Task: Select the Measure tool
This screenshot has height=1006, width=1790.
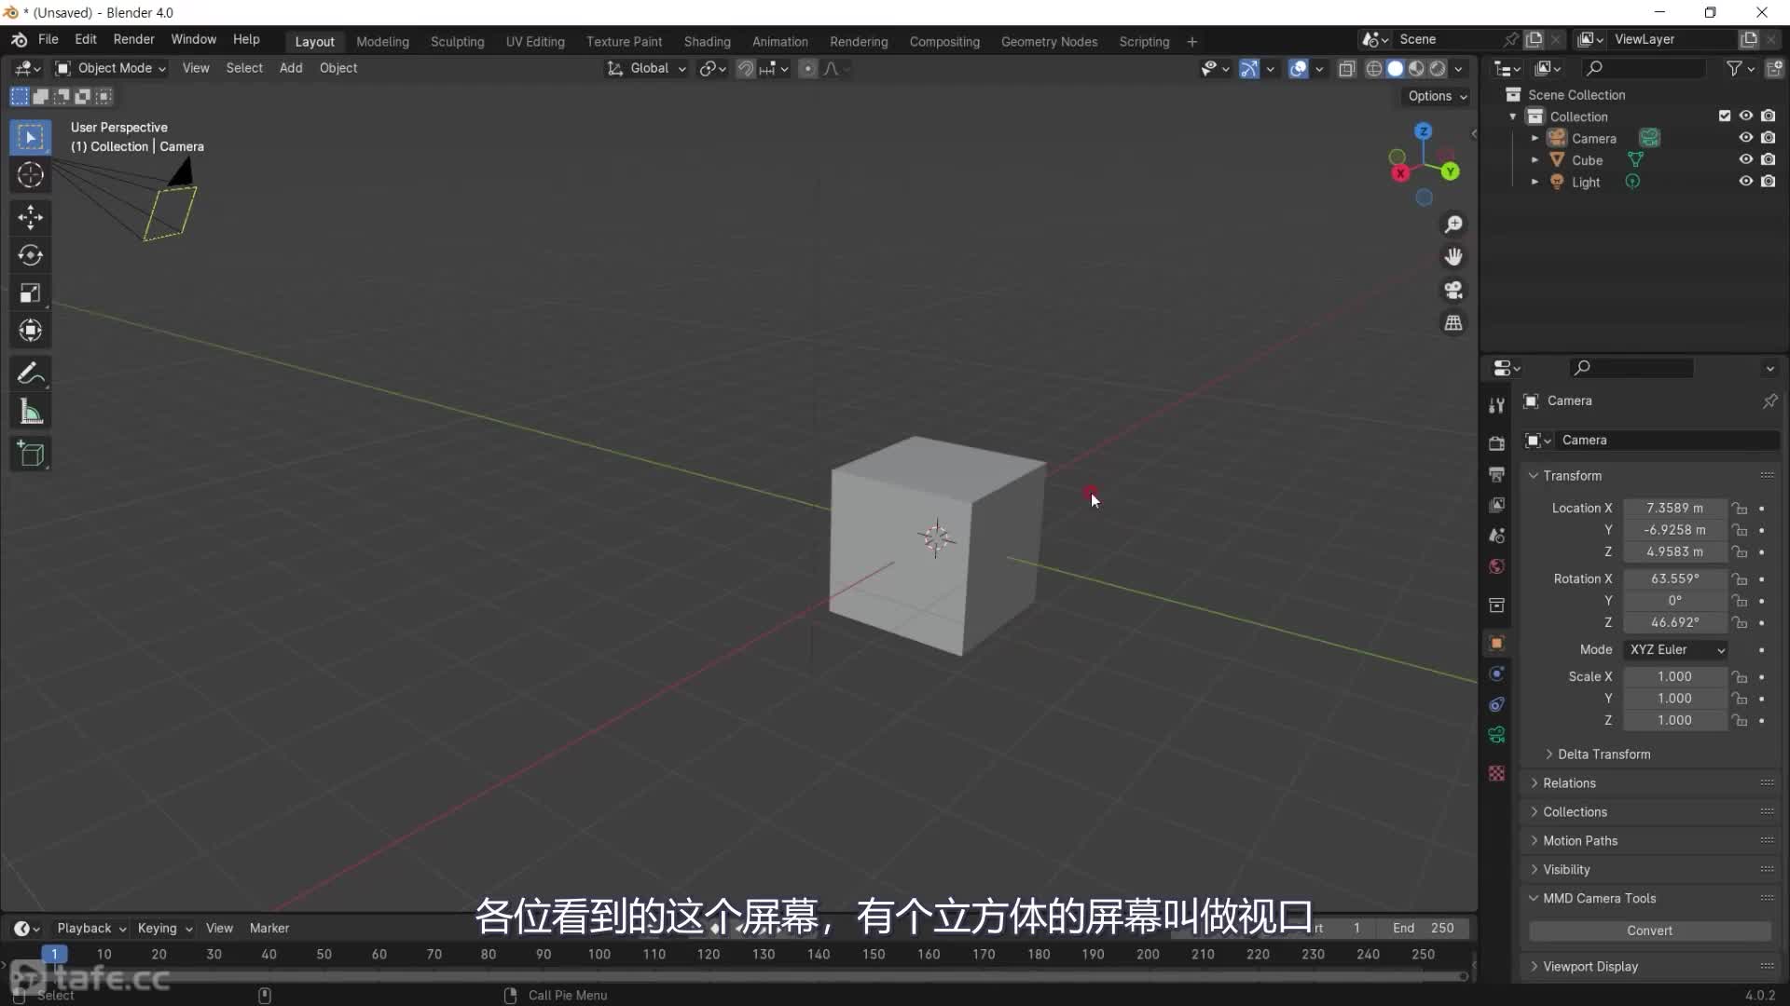Action: (30, 412)
